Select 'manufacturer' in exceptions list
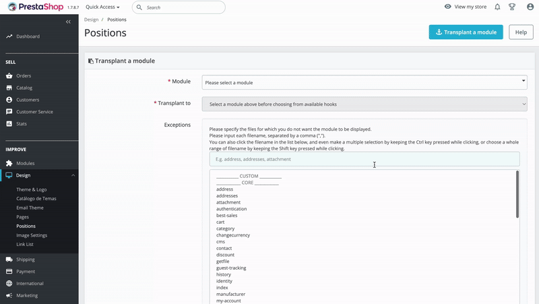Viewport: 539px width, 304px height. pyautogui.click(x=230, y=294)
